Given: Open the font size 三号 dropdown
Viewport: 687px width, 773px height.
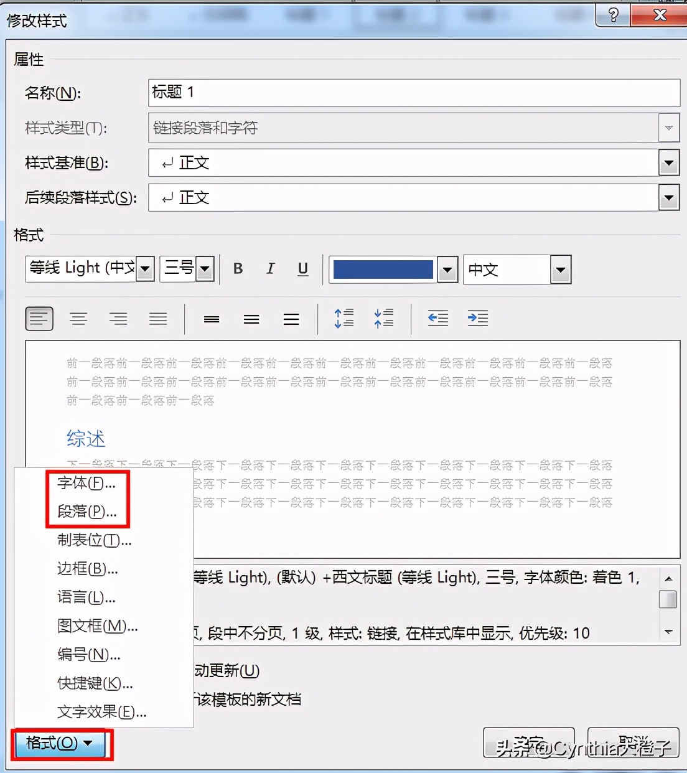Looking at the screenshot, I should click(203, 268).
